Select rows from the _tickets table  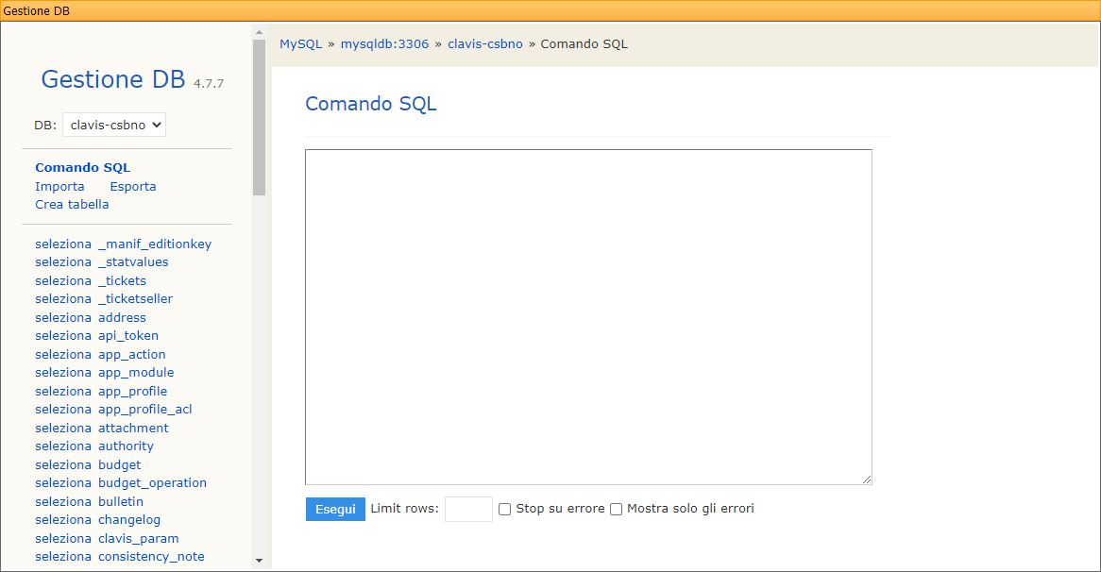[x=63, y=280]
